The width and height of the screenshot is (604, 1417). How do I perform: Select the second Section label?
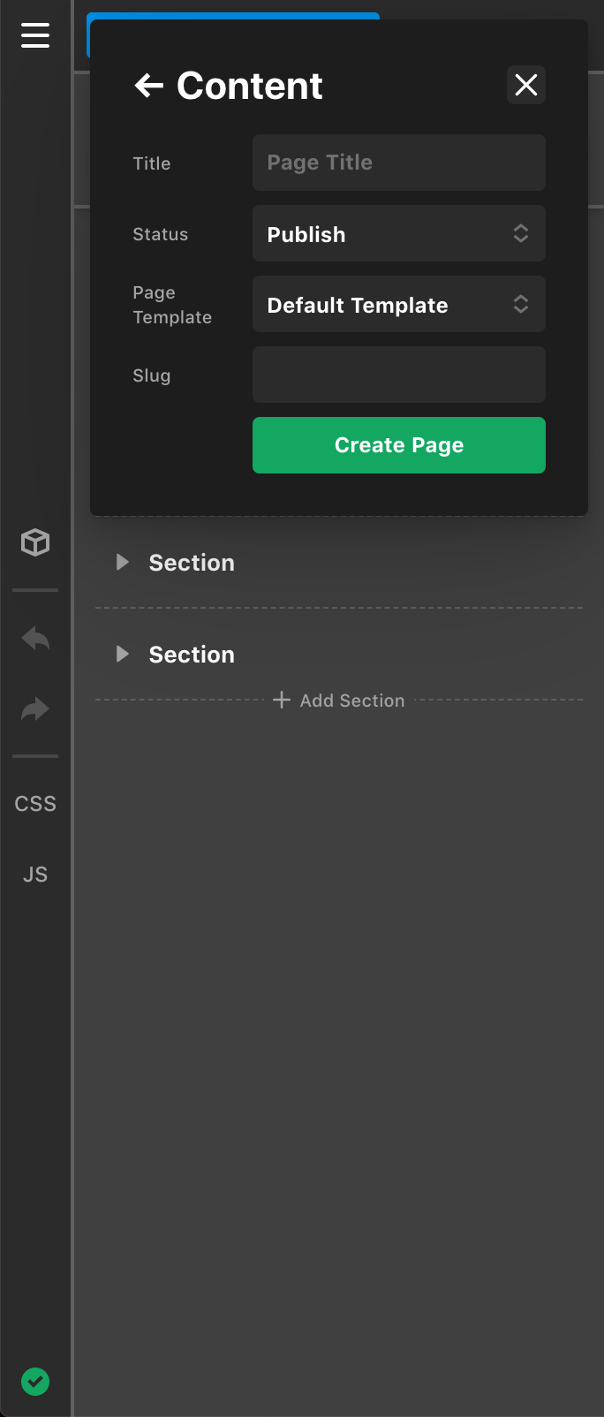(x=192, y=655)
